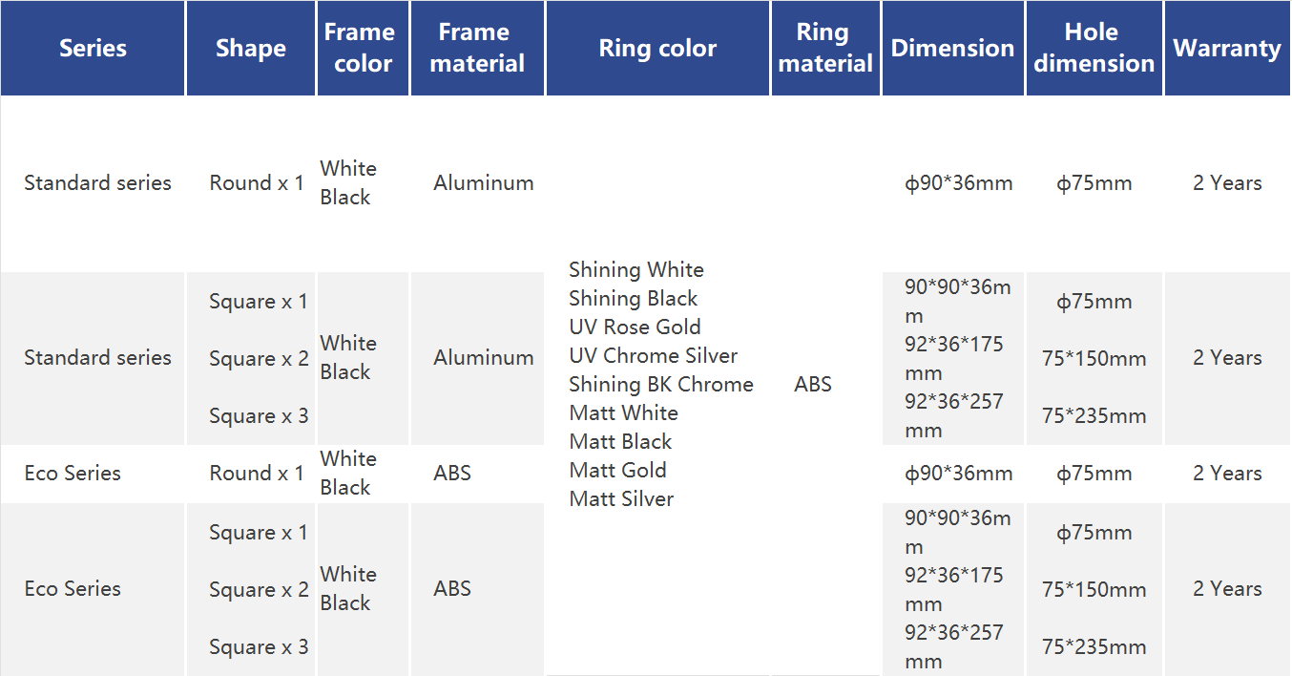Click the Ring material column header
The height and width of the screenshot is (676, 1292).
tap(825, 49)
